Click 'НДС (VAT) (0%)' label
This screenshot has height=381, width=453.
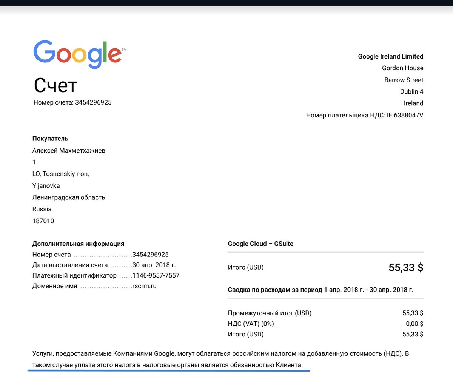tap(251, 324)
